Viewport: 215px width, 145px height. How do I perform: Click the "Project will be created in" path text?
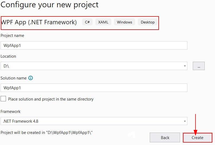(x=47, y=133)
